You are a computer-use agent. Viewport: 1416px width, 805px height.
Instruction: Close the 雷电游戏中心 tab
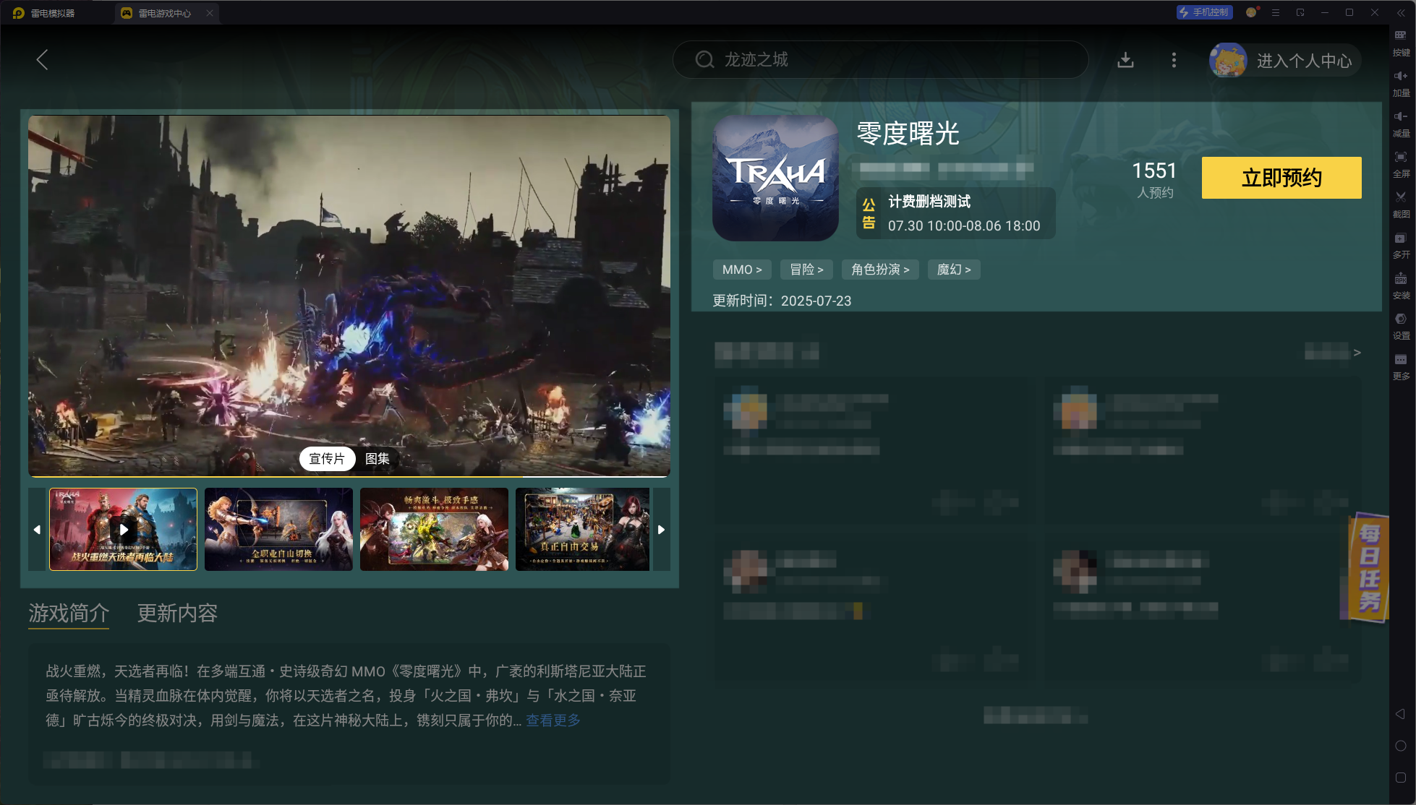pyautogui.click(x=210, y=13)
